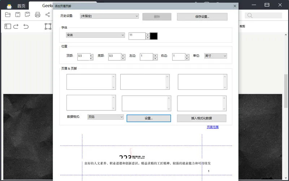This screenshot has width=289, height=181.
Task: Click the 裁剪 tool in main window
Action: 242,26
